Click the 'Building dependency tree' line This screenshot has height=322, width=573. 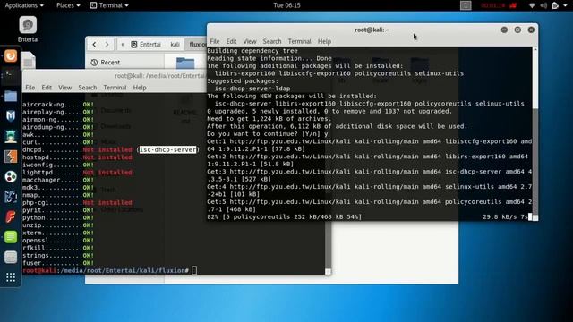252,51
